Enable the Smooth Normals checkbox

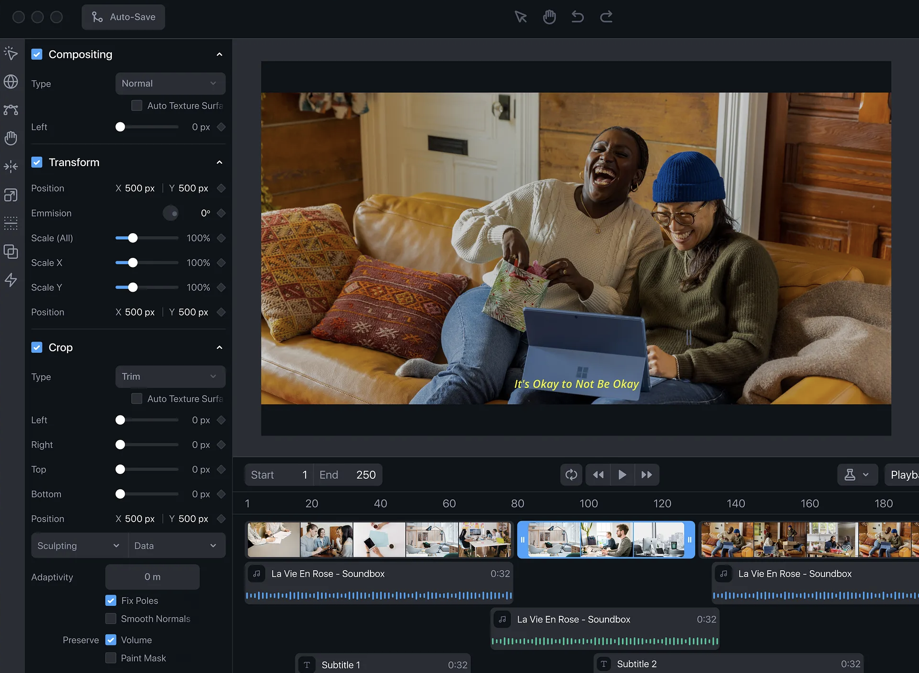pyautogui.click(x=110, y=619)
